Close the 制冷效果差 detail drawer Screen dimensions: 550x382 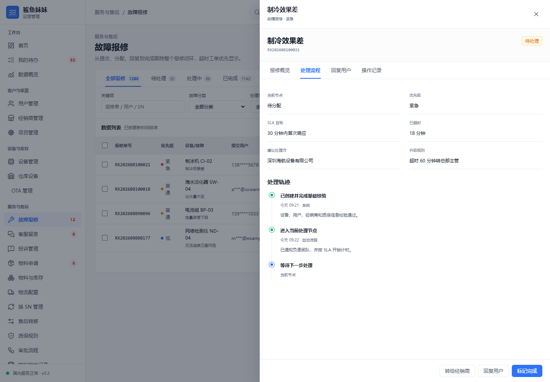pyautogui.click(x=536, y=14)
